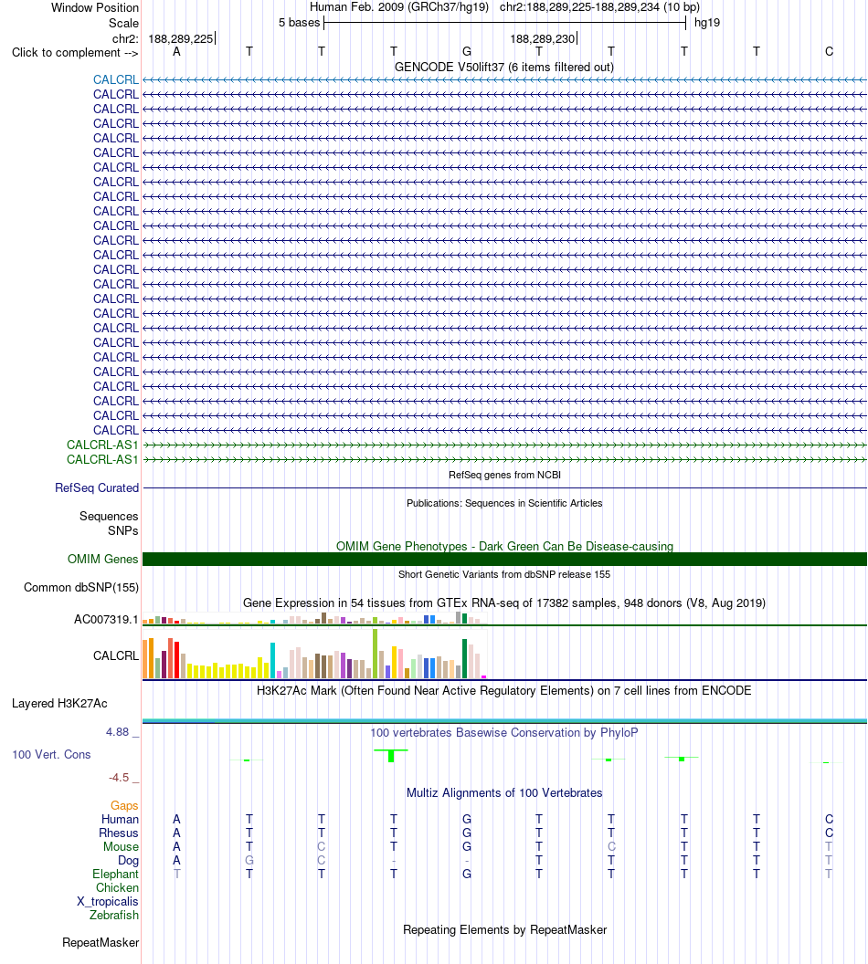Open 'Gene Expression in 54 tissues' title
This screenshot has width=868, height=964.
(x=504, y=603)
